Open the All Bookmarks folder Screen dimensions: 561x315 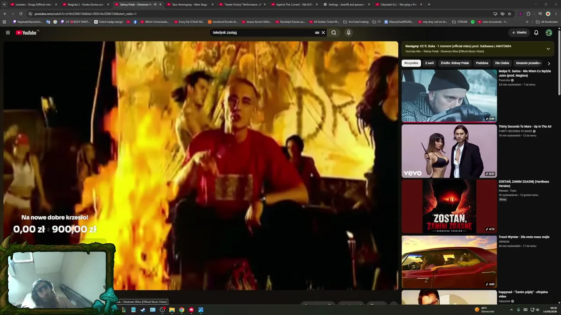[x=547, y=22]
